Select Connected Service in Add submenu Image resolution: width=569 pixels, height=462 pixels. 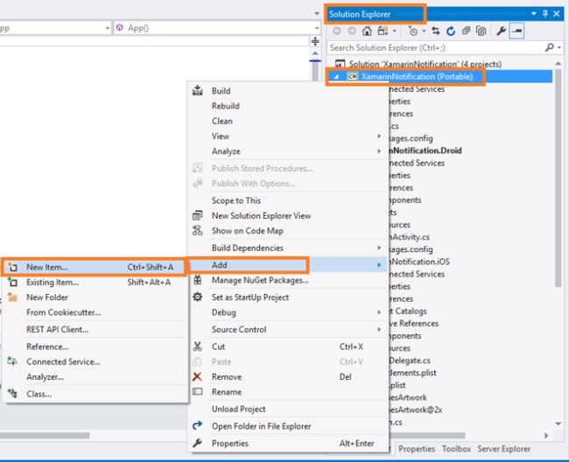(95, 362)
